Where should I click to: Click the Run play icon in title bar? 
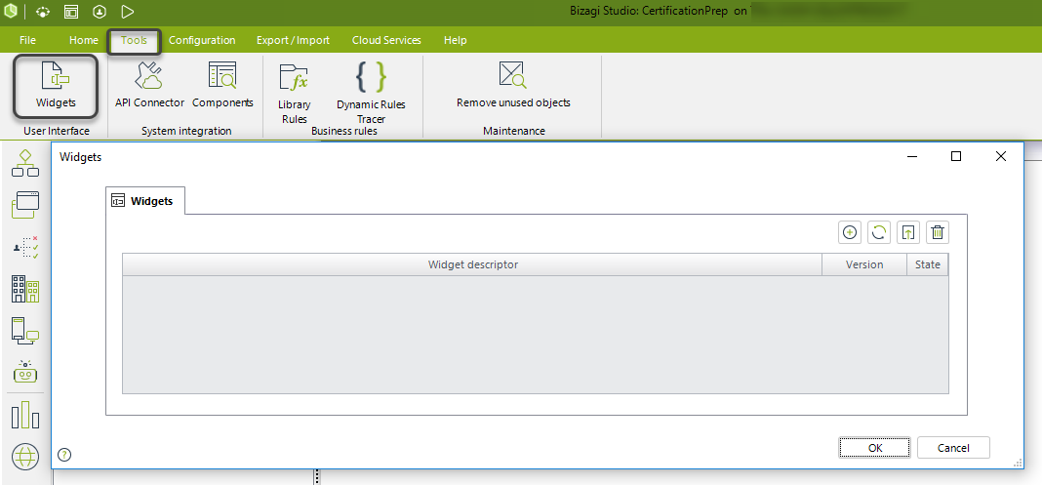pos(128,12)
